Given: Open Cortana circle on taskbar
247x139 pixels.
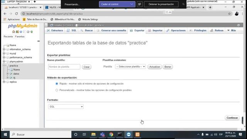Looking at the screenshot, I should (x=76, y=134).
